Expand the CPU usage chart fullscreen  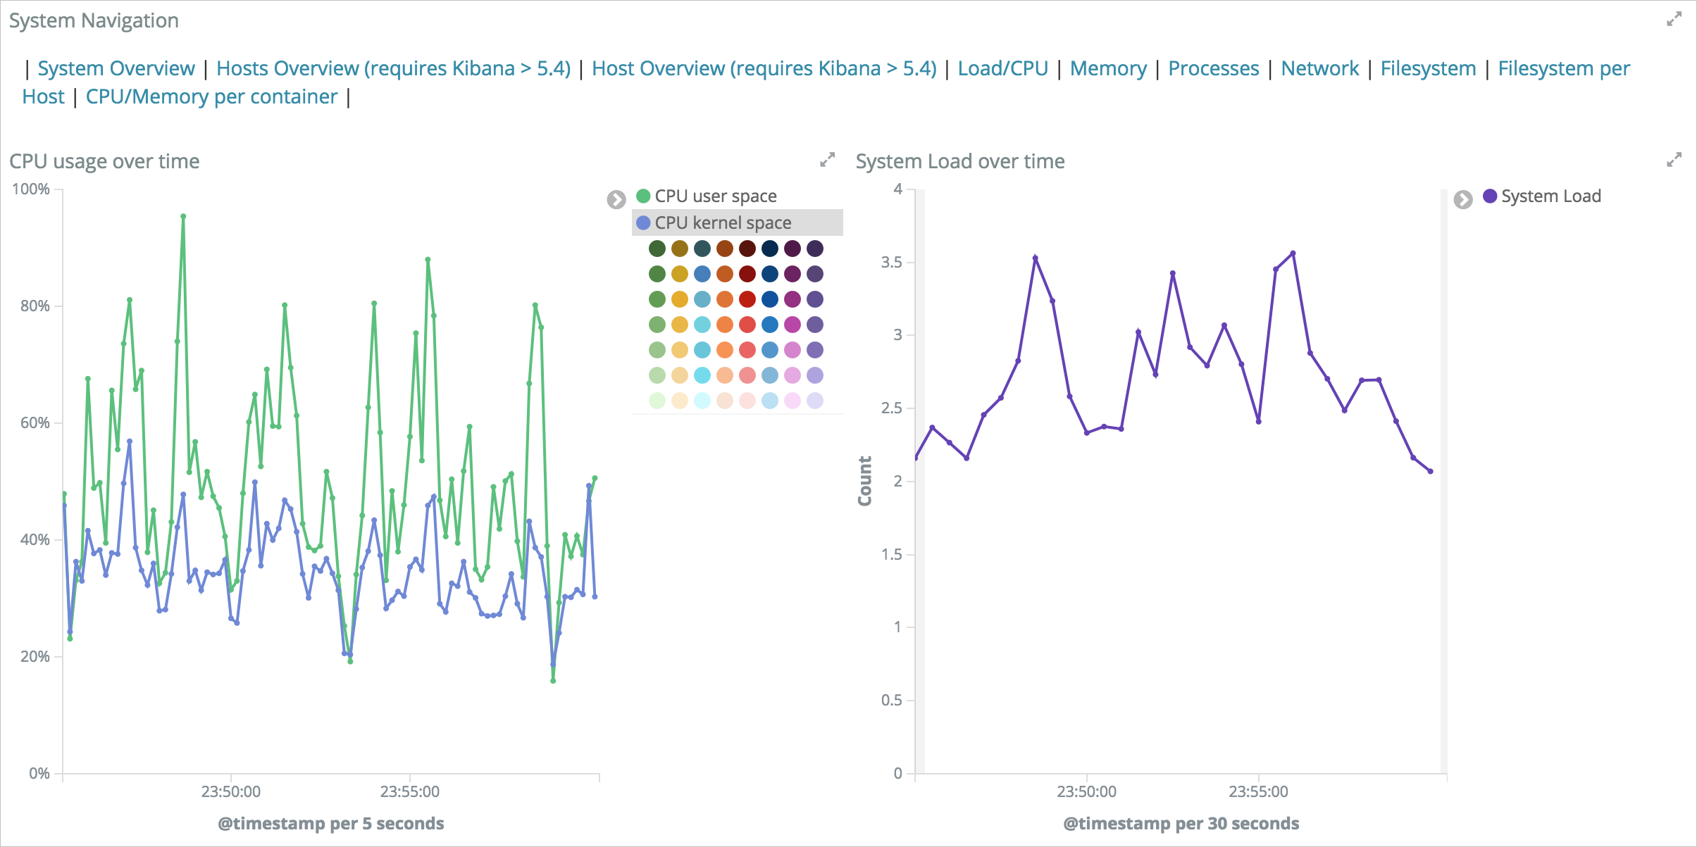coord(827,161)
